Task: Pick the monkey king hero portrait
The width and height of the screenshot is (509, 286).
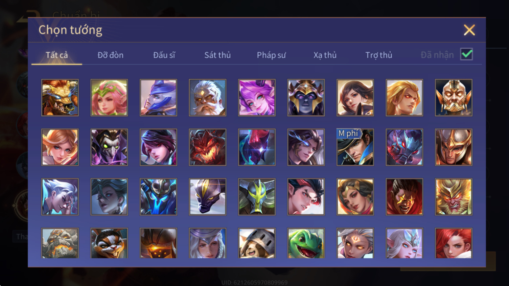Action: click(454, 197)
